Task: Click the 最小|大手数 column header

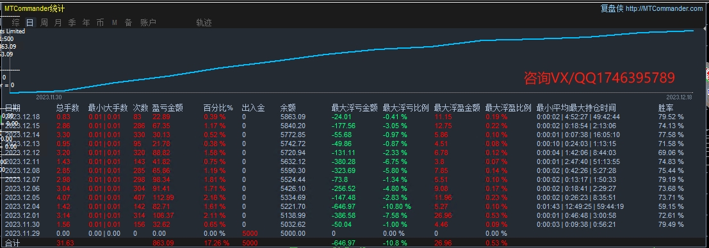Action: (x=108, y=108)
